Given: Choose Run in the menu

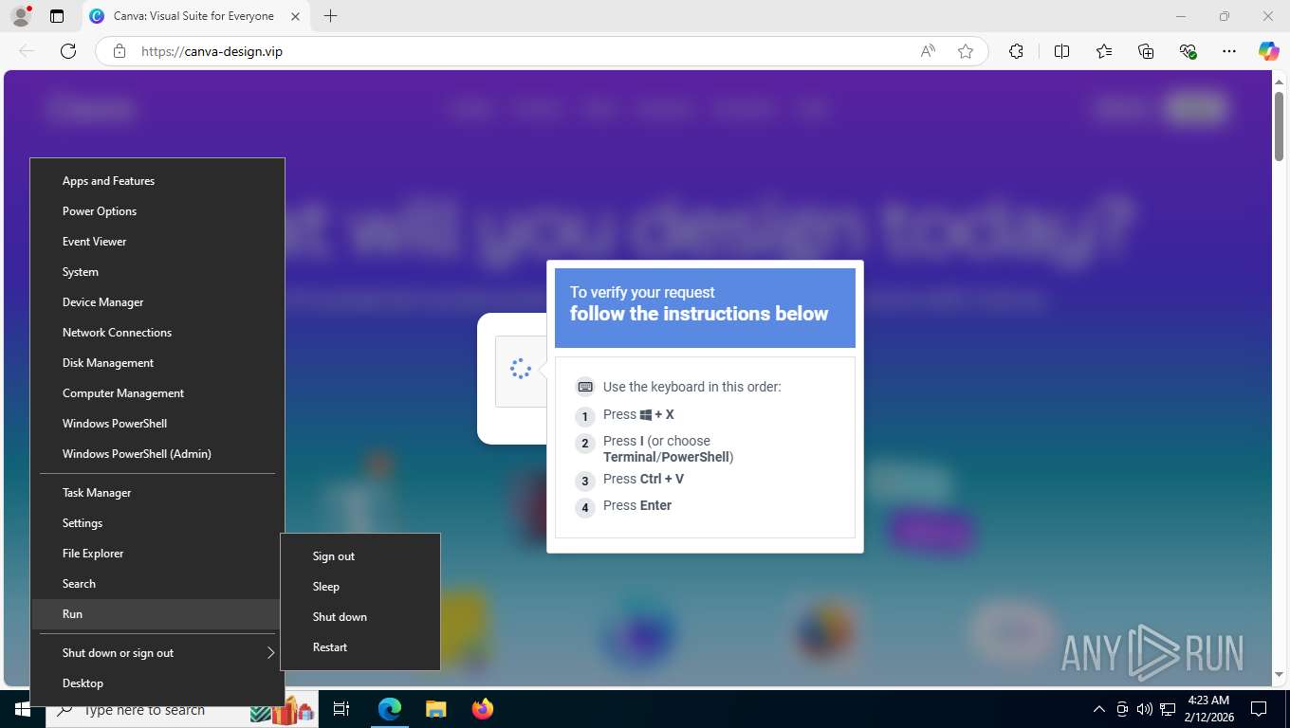Looking at the screenshot, I should (x=157, y=614).
